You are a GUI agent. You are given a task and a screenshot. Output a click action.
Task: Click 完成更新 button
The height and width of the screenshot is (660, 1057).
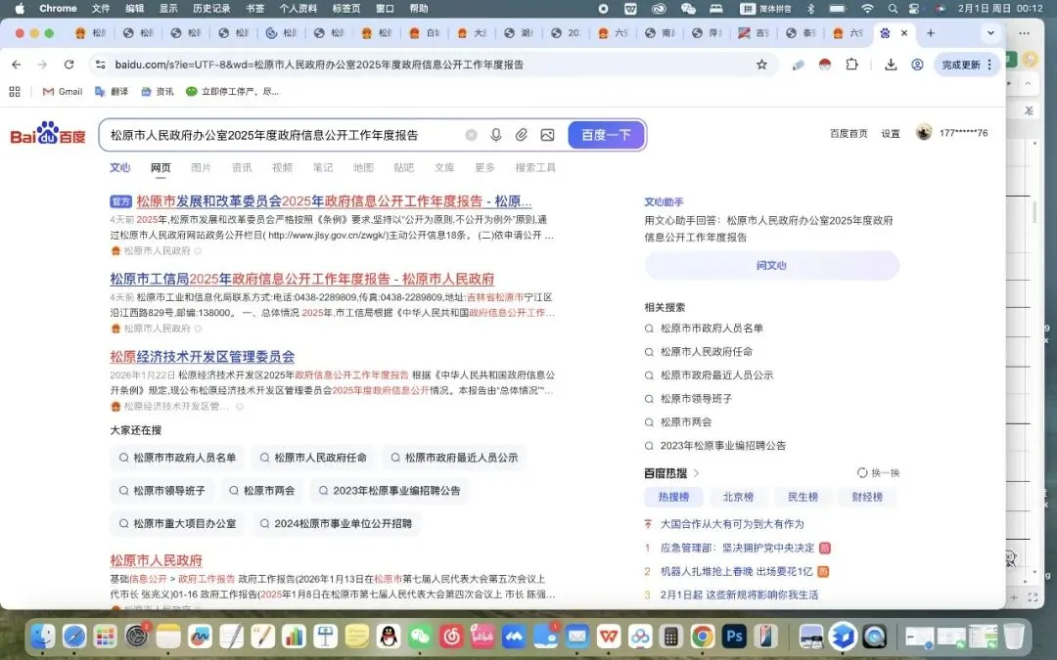961,65
